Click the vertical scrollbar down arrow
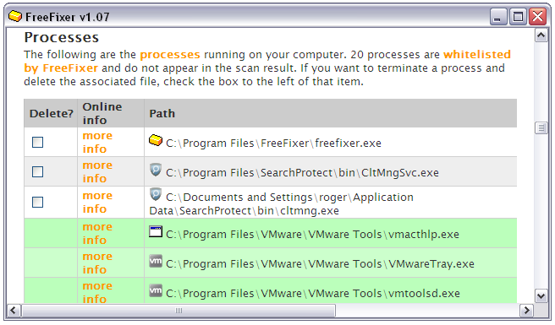 coord(541,296)
